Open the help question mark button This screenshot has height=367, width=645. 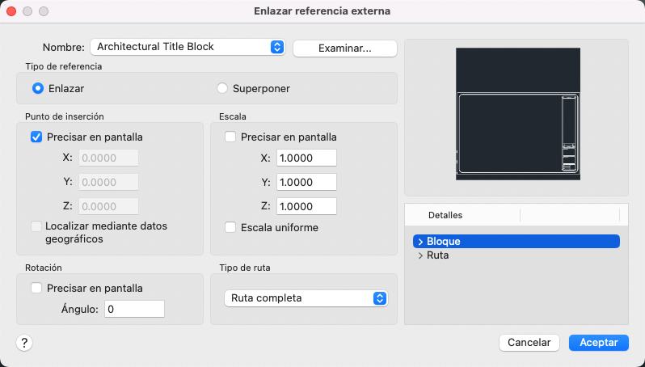pyautogui.click(x=24, y=343)
